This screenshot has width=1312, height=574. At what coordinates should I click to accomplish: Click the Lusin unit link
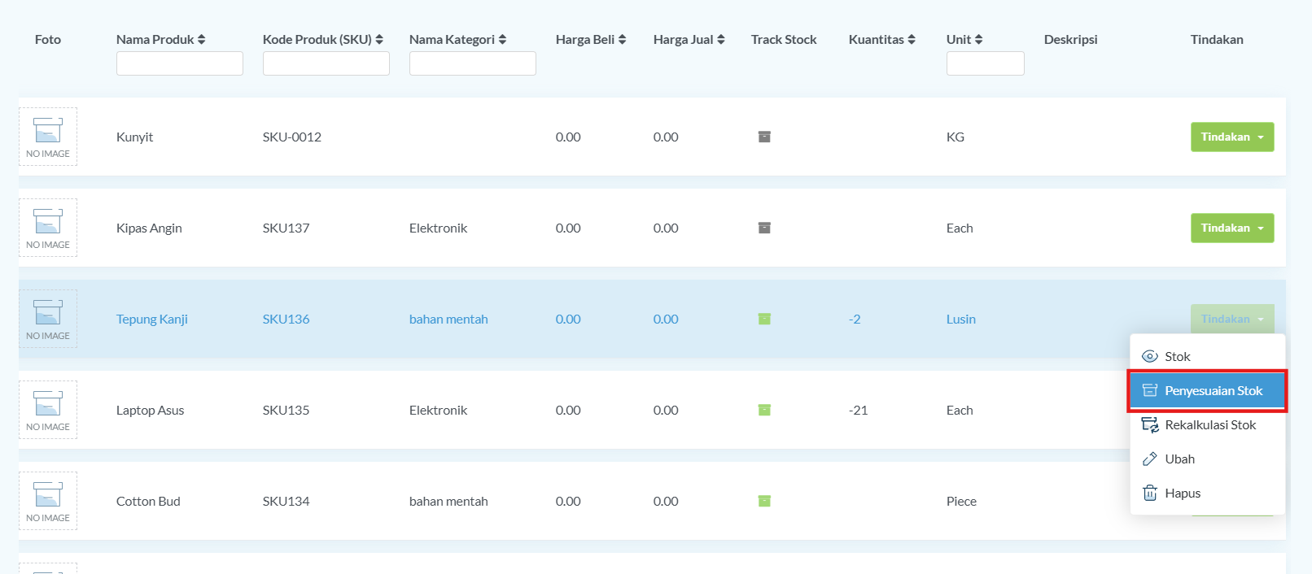(x=961, y=319)
